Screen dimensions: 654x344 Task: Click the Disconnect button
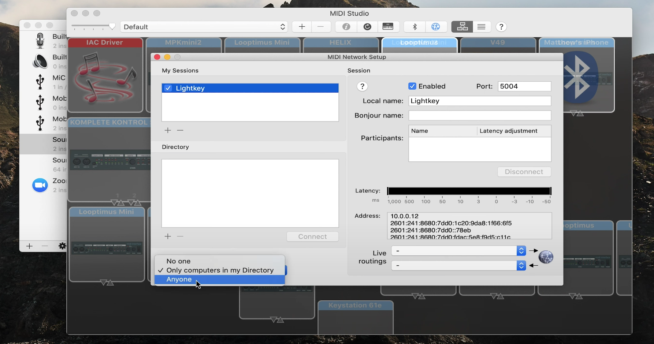click(x=524, y=172)
